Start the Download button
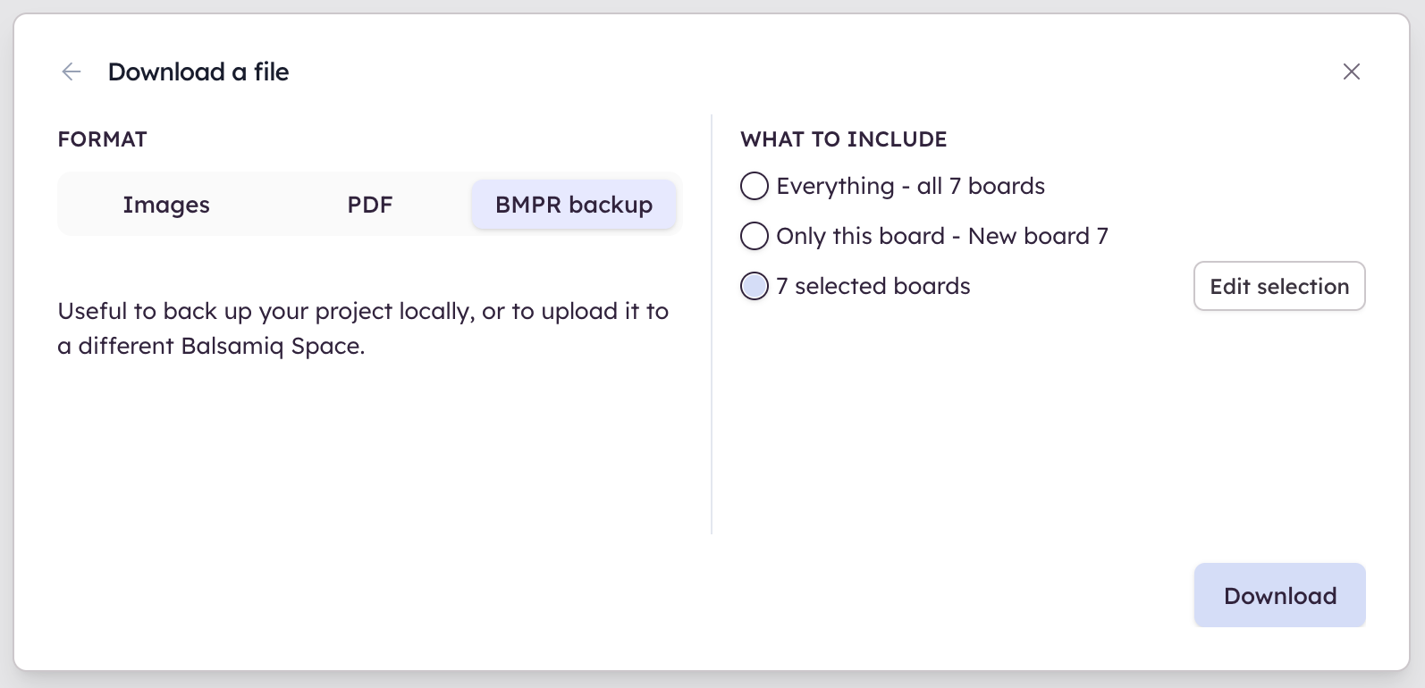The width and height of the screenshot is (1425, 688). coord(1279,595)
